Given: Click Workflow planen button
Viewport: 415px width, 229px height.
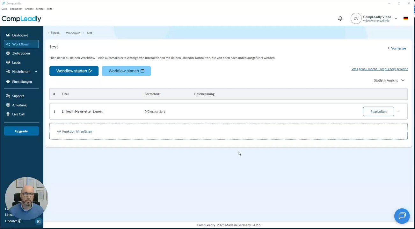Looking at the screenshot, I should point(126,71).
